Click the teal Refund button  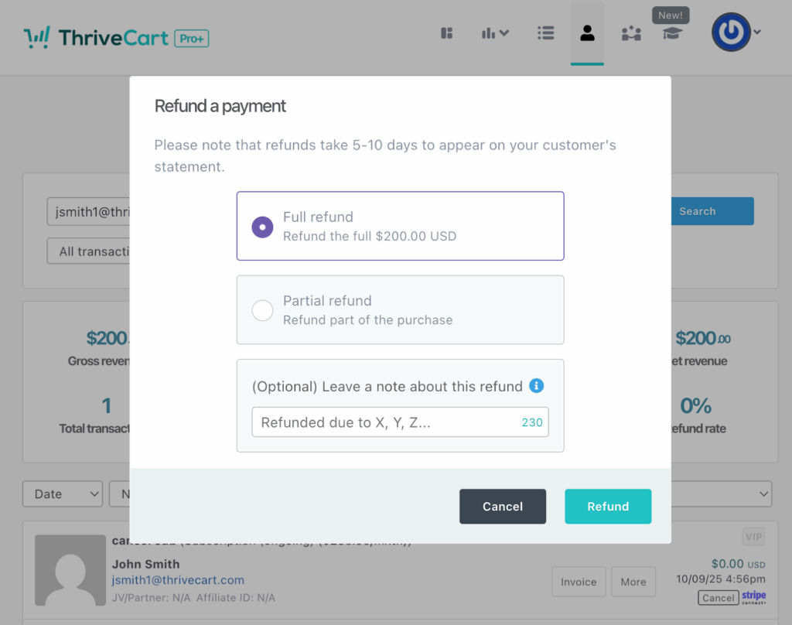point(608,507)
